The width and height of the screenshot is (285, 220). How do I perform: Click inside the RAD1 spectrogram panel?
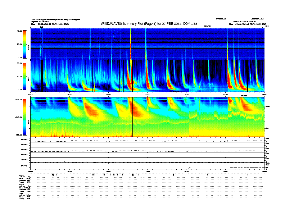(147, 76)
